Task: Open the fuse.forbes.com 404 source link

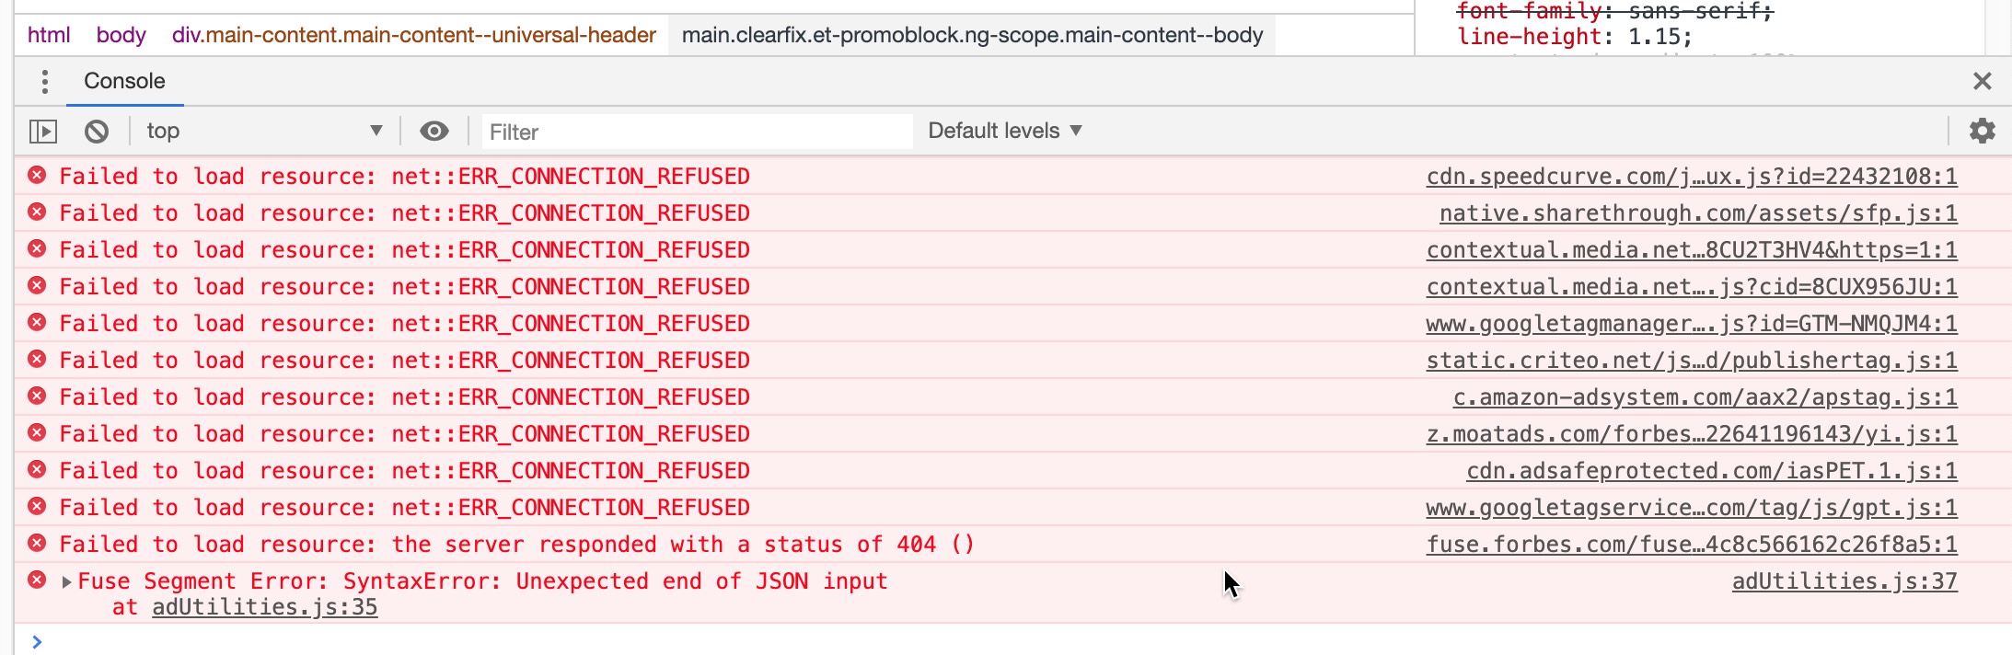Action: (x=1692, y=545)
